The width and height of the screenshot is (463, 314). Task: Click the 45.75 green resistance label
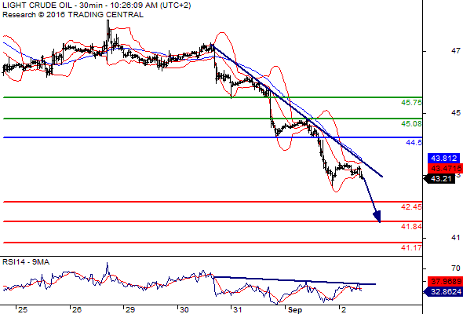pyautogui.click(x=411, y=103)
